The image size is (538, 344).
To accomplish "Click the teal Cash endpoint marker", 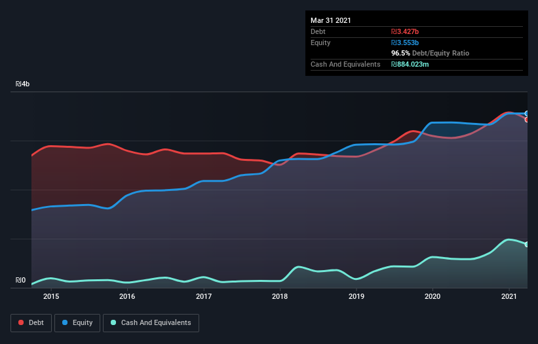I will click(x=527, y=244).
